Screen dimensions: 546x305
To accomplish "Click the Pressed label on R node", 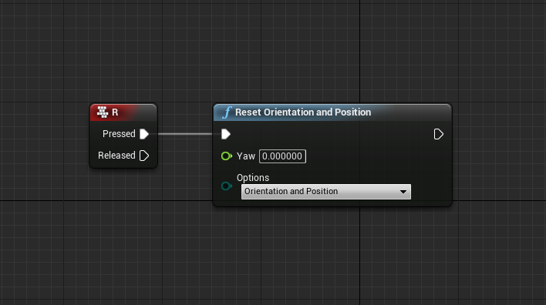I will (119, 134).
